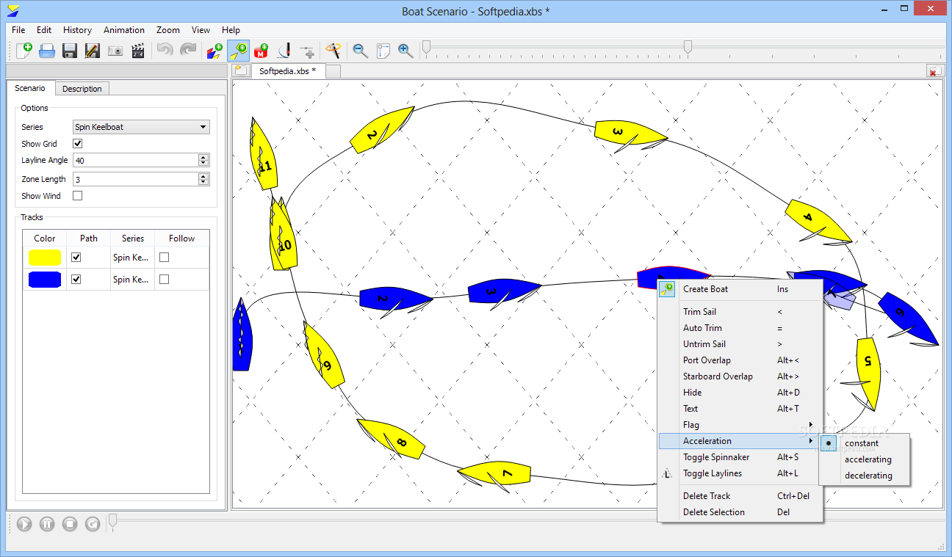Click the Layline Angle input field
This screenshot has height=557, width=952.
(x=135, y=160)
